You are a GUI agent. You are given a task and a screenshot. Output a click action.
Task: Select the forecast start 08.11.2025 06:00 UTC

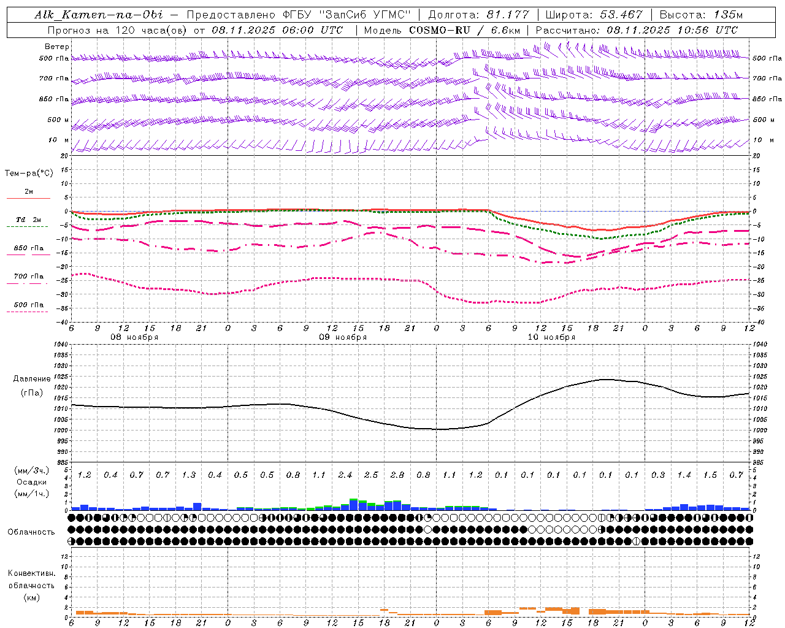pos(277,30)
